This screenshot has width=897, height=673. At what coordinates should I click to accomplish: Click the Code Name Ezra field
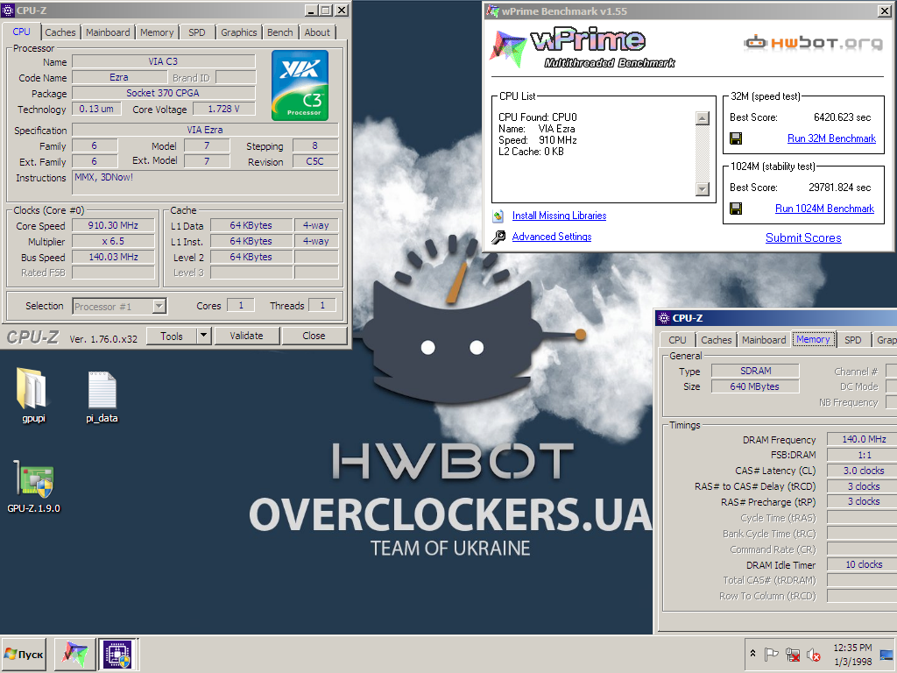[x=119, y=77]
